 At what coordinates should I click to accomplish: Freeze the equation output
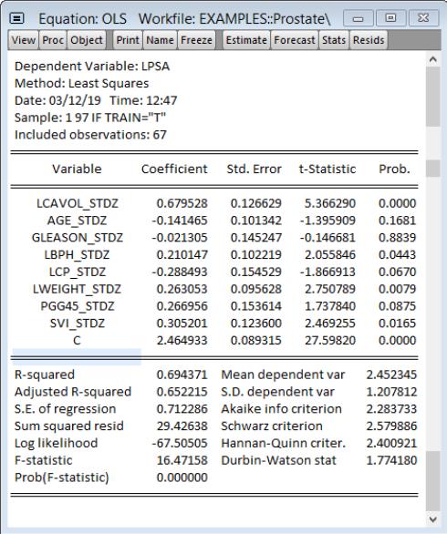click(196, 40)
